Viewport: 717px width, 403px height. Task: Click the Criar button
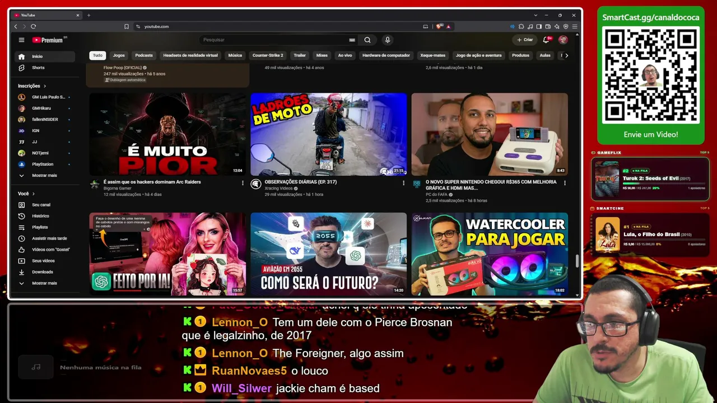coord(525,40)
